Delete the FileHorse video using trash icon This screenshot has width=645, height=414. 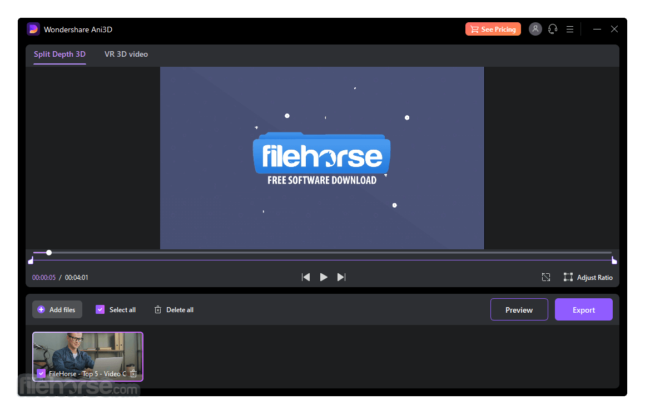133,374
